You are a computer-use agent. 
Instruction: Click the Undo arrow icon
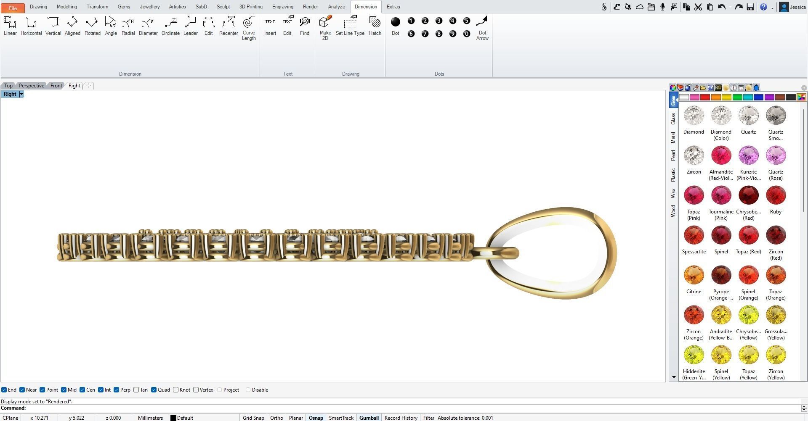[x=722, y=7]
